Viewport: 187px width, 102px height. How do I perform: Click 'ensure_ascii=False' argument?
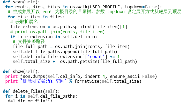tap(132, 76)
